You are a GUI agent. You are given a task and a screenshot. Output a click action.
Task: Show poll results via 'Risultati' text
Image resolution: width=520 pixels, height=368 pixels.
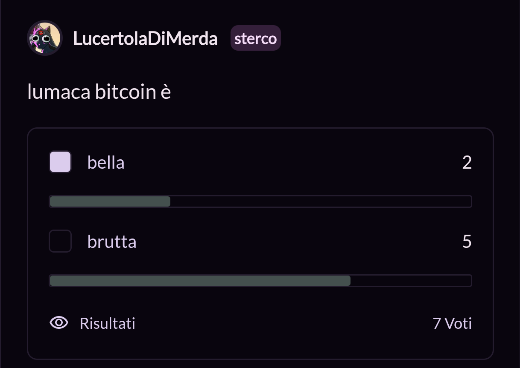(108, 323)
